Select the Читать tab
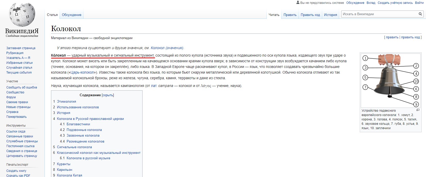 click(274, 15)
